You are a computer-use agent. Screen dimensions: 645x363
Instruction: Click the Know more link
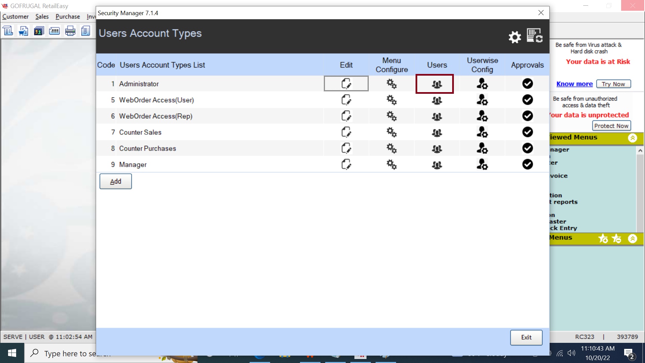pos(574,84)
